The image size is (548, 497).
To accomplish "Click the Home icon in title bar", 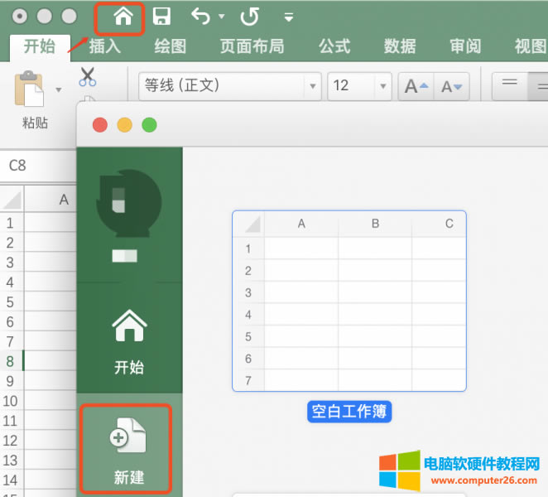I will click(x=123, y=17).
